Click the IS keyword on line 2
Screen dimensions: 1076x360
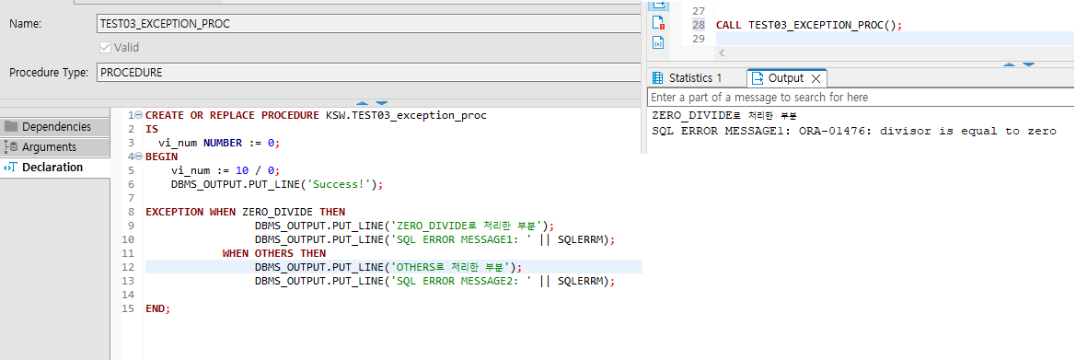(152, 129)
